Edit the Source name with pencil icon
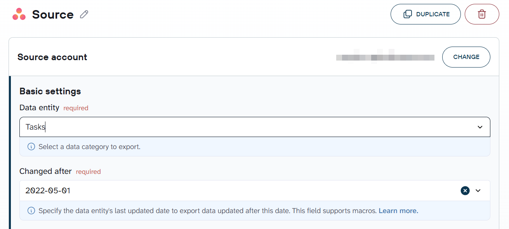This screenshot has height=229, width=509. (x=84, y=15)
